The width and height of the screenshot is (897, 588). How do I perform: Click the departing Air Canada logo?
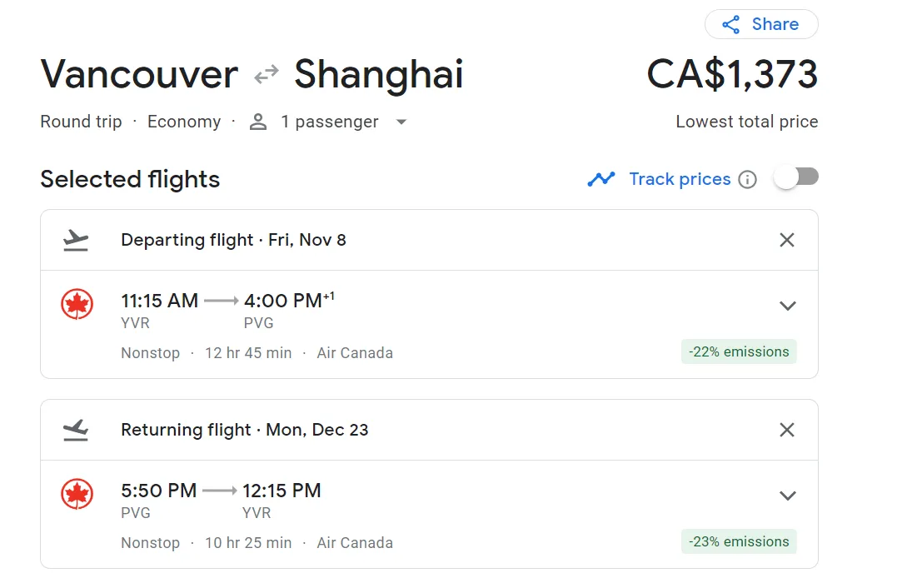[77, 304]
